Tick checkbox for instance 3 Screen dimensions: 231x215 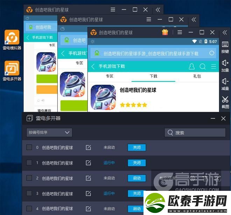click(x=29, y=193)
